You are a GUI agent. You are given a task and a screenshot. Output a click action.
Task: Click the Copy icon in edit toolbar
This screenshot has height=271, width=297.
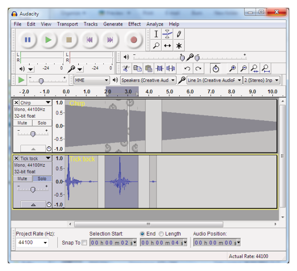click(137, 69)
